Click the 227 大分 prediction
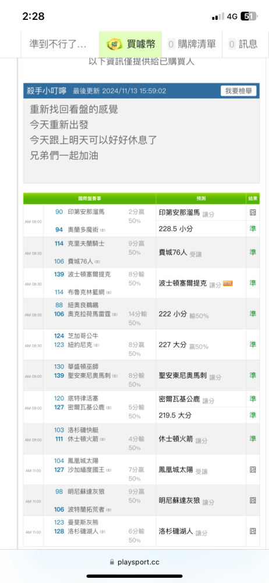Viewport: 269px width, 583px height. [173, 345]
